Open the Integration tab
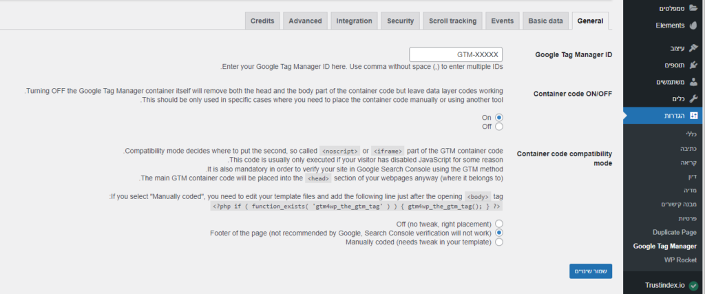Image resolution: width=705 pixels, height=294 pixels. (354, 21)
